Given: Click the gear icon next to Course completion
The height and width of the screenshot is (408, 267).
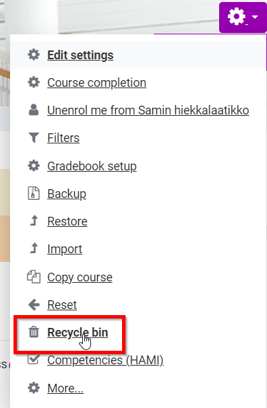Looking at the screenshot, I should point(34,83).
